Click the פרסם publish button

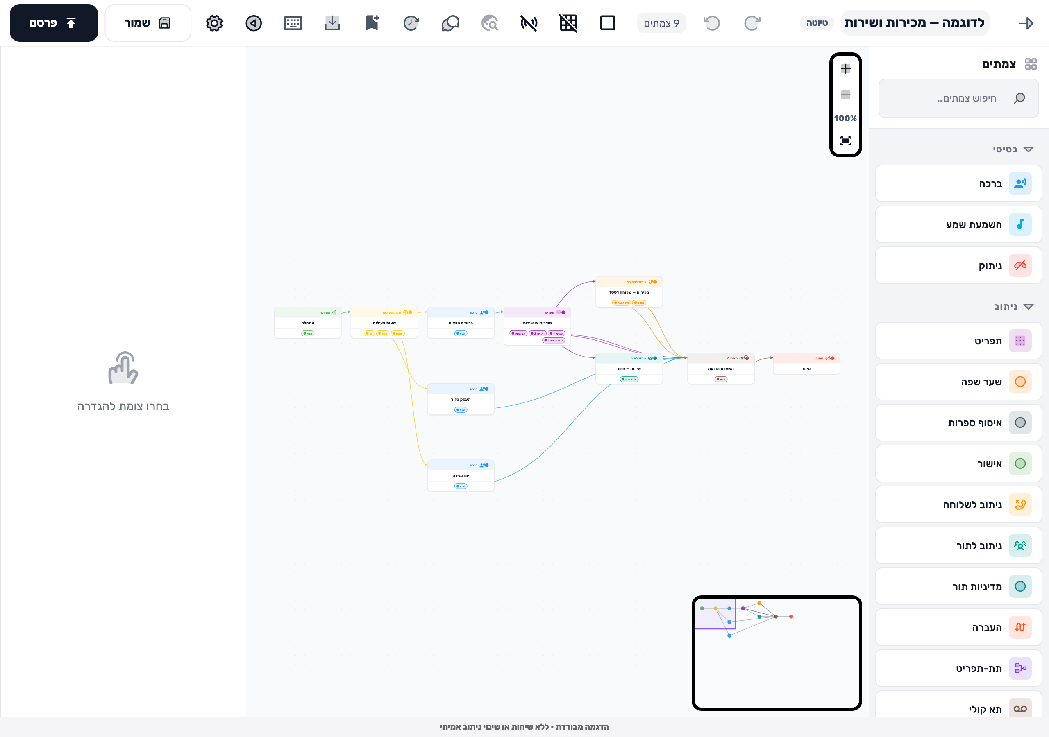pos(54,23)
